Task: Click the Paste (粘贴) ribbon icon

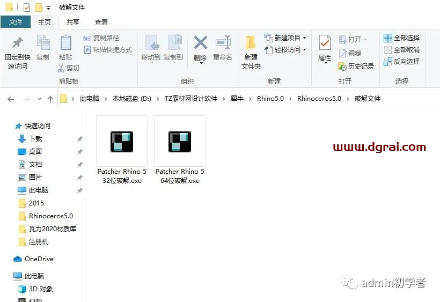Action: [x=65, y=42]
